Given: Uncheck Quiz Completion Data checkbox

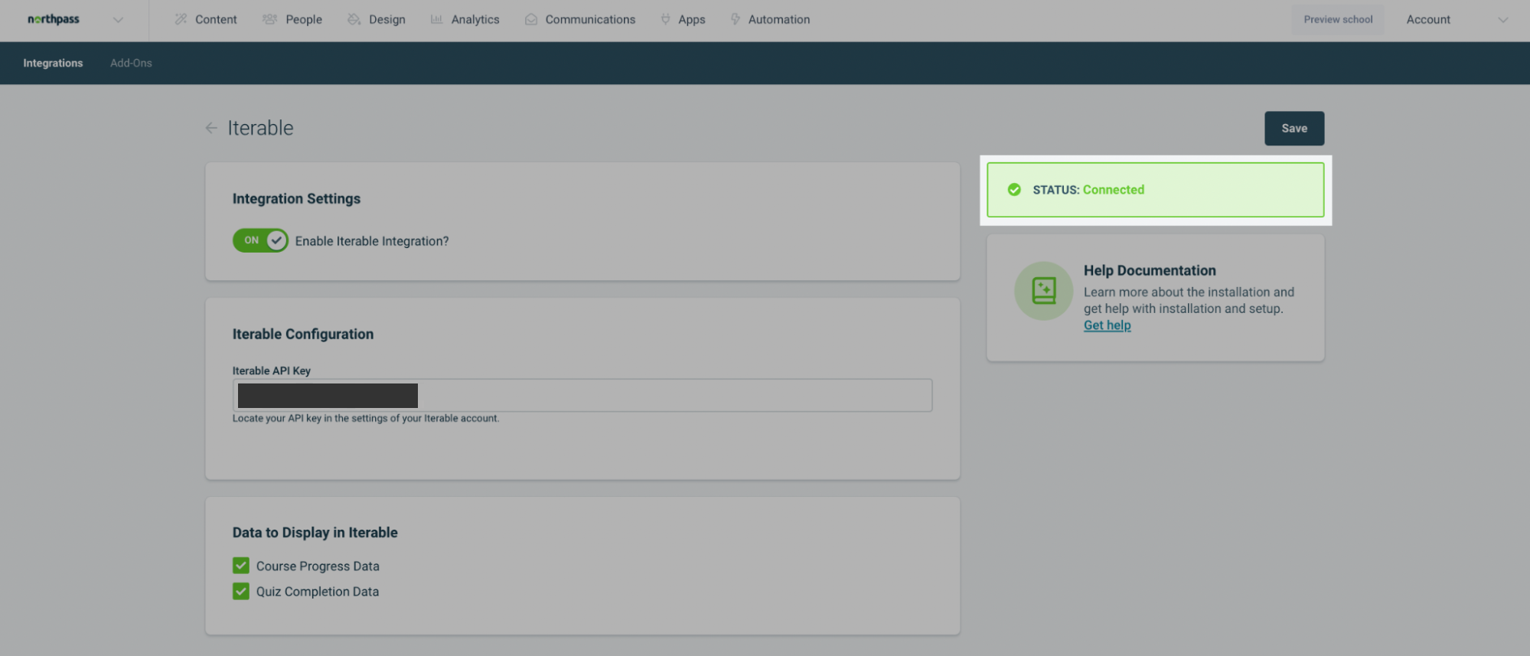Looking at the screenshot, I should point(241,592).
